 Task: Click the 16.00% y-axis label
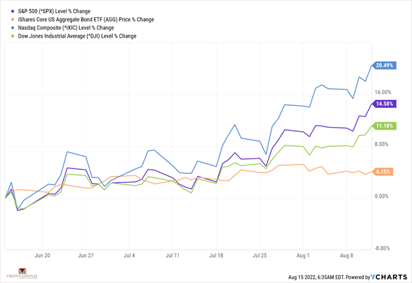point(384,93)
